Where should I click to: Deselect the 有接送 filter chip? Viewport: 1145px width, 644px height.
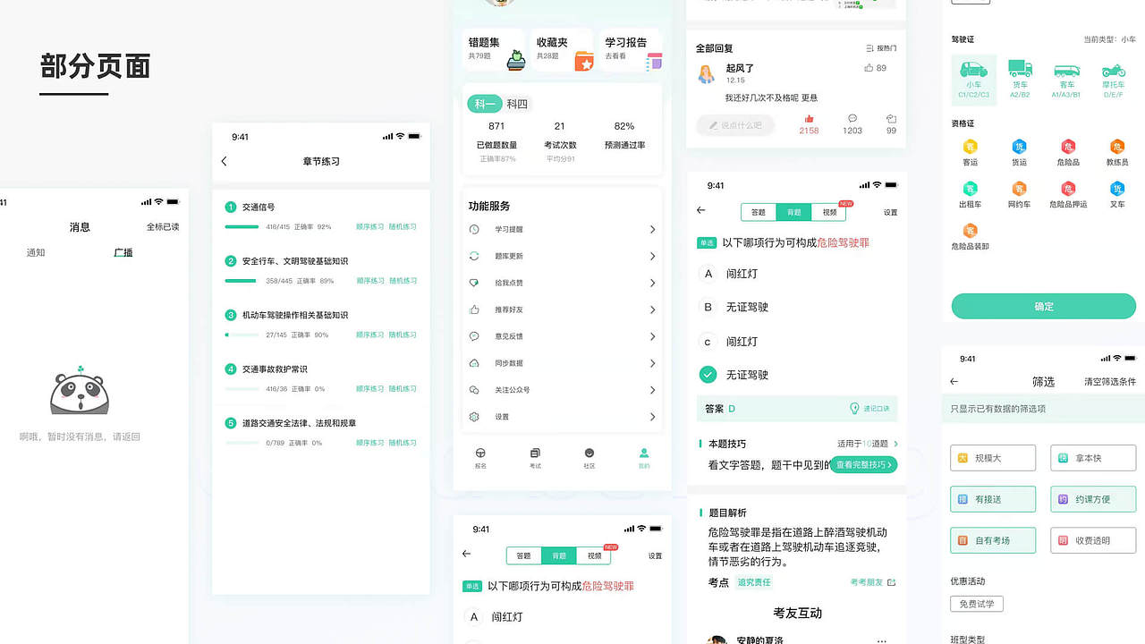[x=993, y=499]
